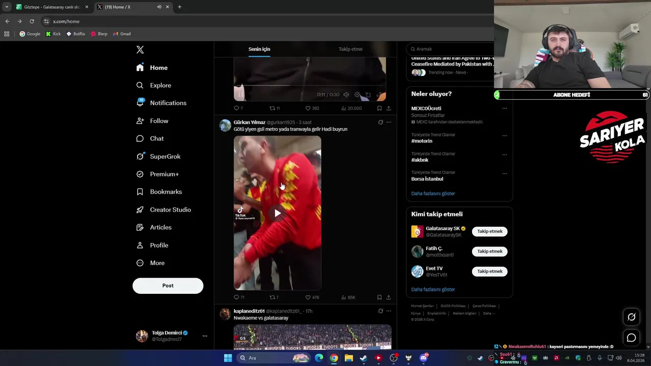This screenshot has width=651, height=366.
Task: Open Creator Studio in the sidebar
Action: tap(163, 209)
